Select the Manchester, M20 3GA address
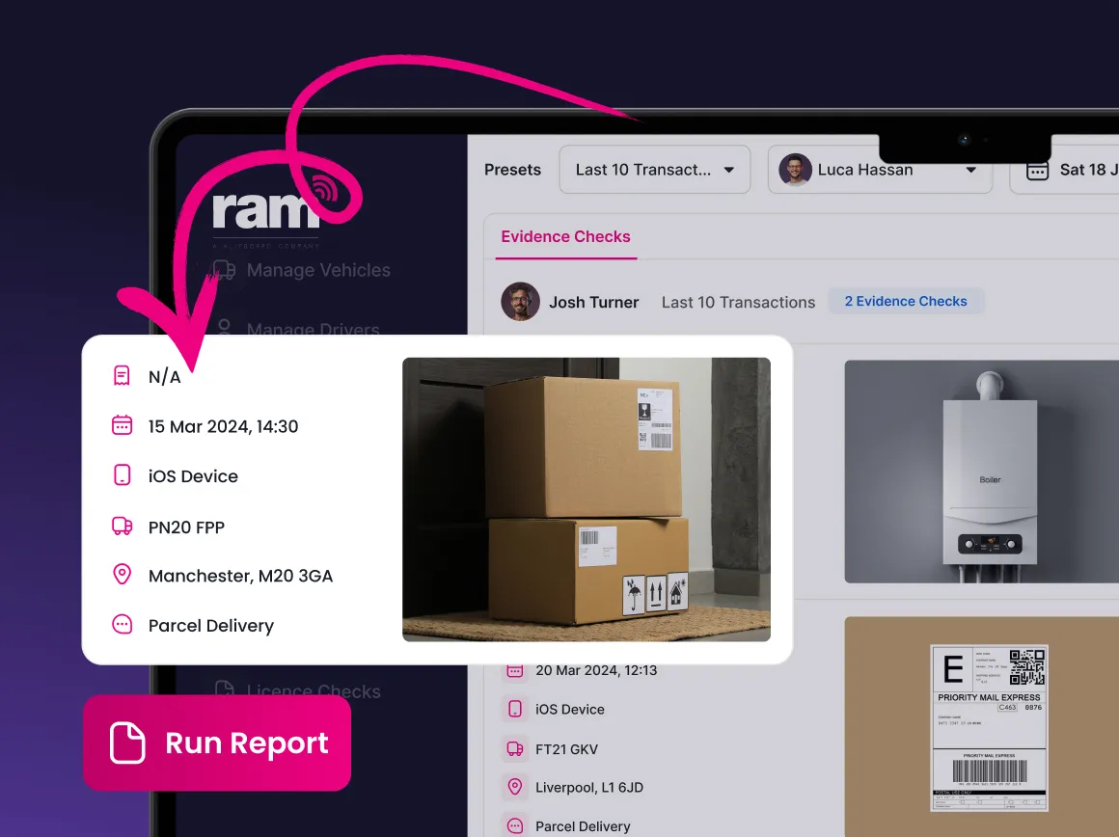 tap(240, 576)
